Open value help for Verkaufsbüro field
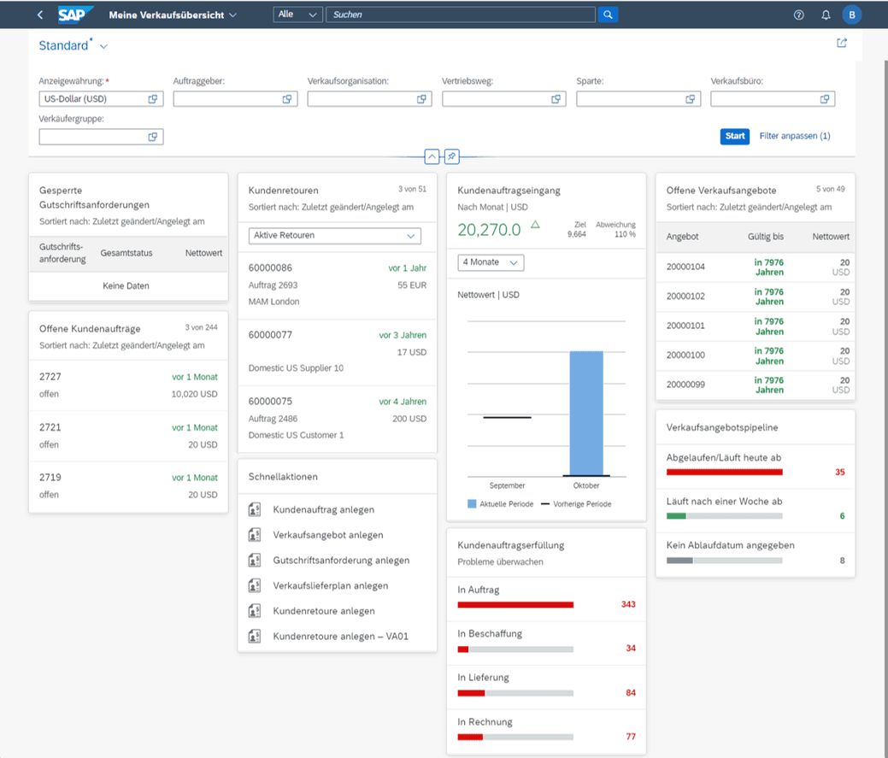The height and width of the screenshot is (758, 888). pyautogui.click(x=825, y=99)
